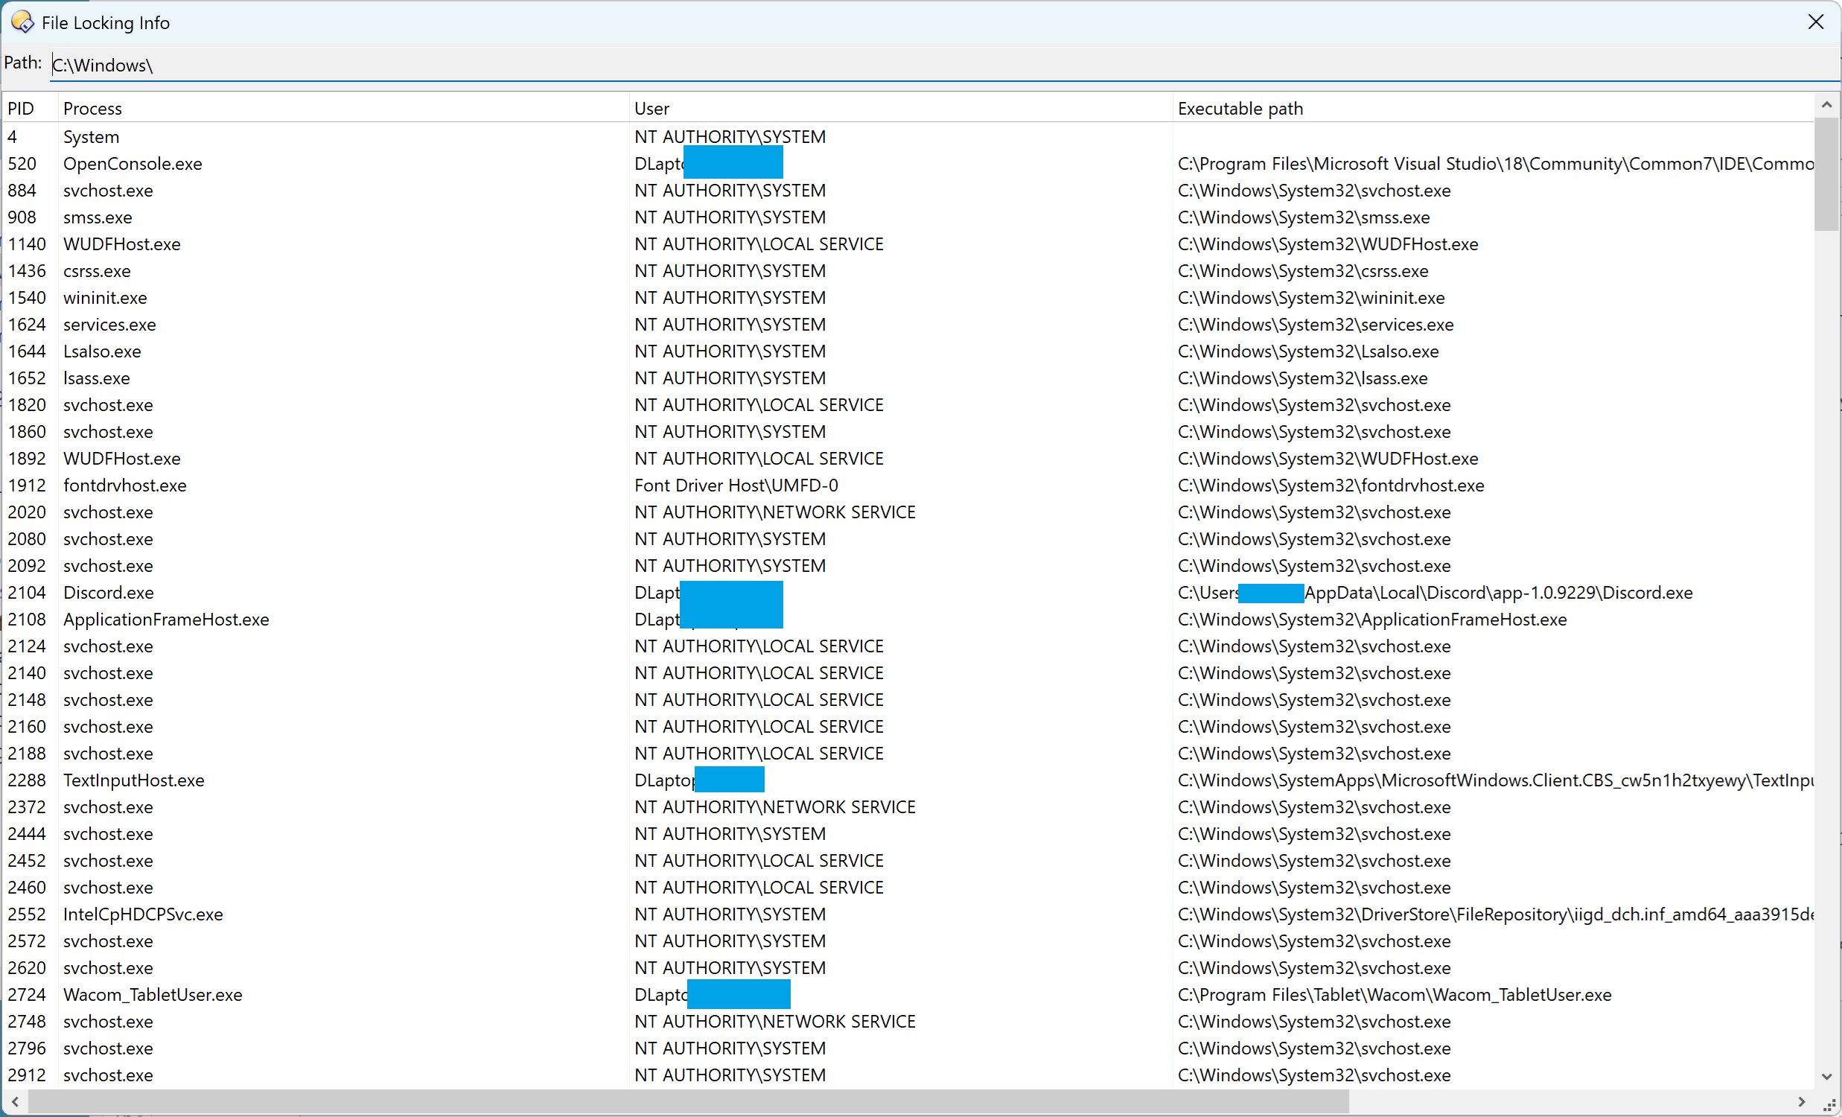This screenshot has height=1117, width=1842.
Task: Select svchost.exe row with PID 2796
Action: (x=908, y=1049)
